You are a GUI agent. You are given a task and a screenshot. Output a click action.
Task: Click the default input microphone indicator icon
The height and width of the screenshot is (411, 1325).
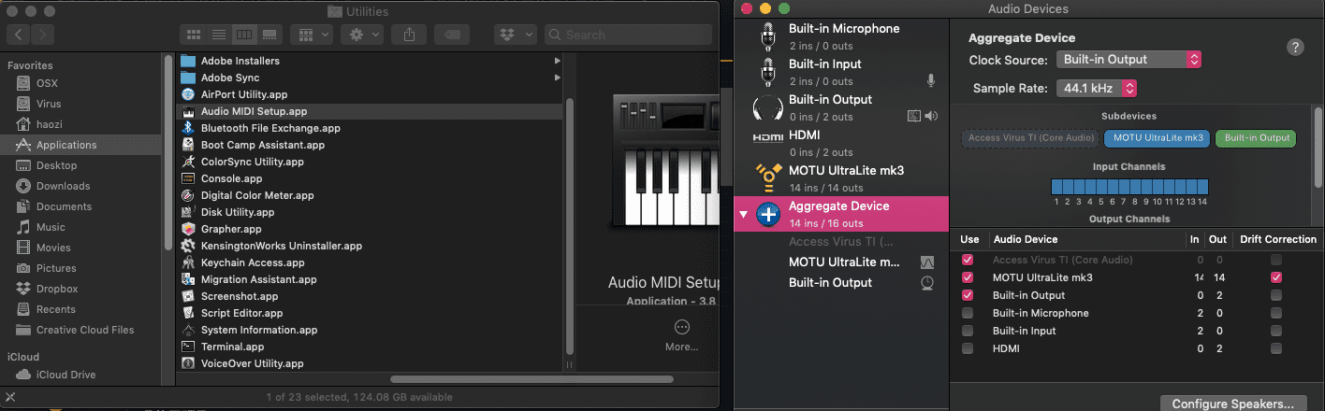(x=931, y=80)
